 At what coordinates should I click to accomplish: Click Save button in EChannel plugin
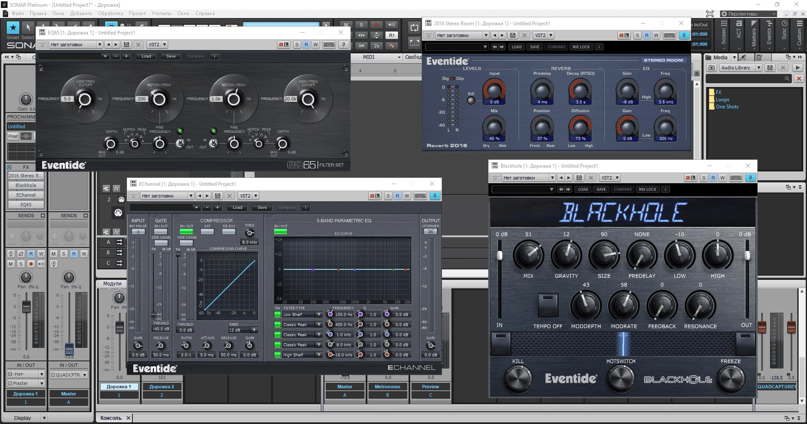tap(262, 208)
